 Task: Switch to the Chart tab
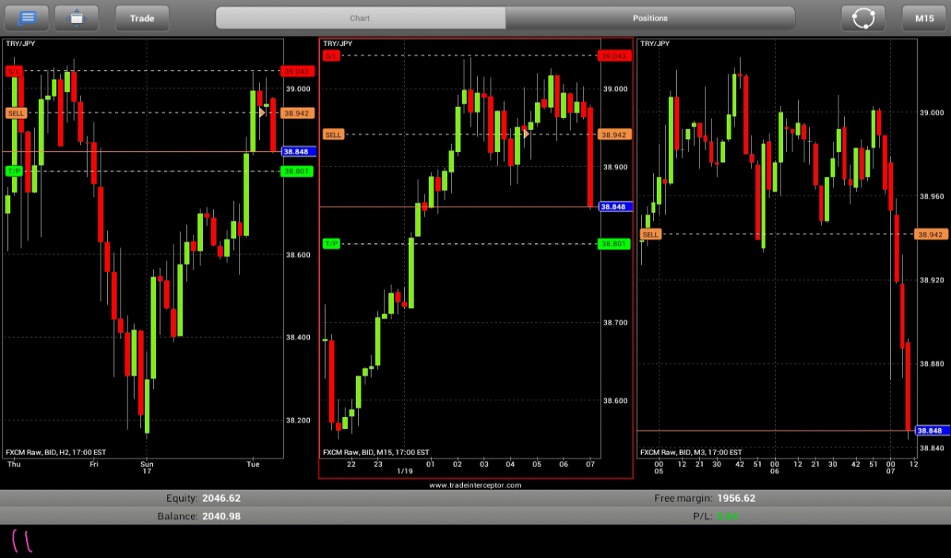(361, 18)
